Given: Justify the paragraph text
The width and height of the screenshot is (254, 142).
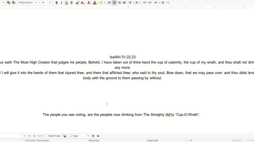Looking at the screenshot, I should tap(124, 3).
